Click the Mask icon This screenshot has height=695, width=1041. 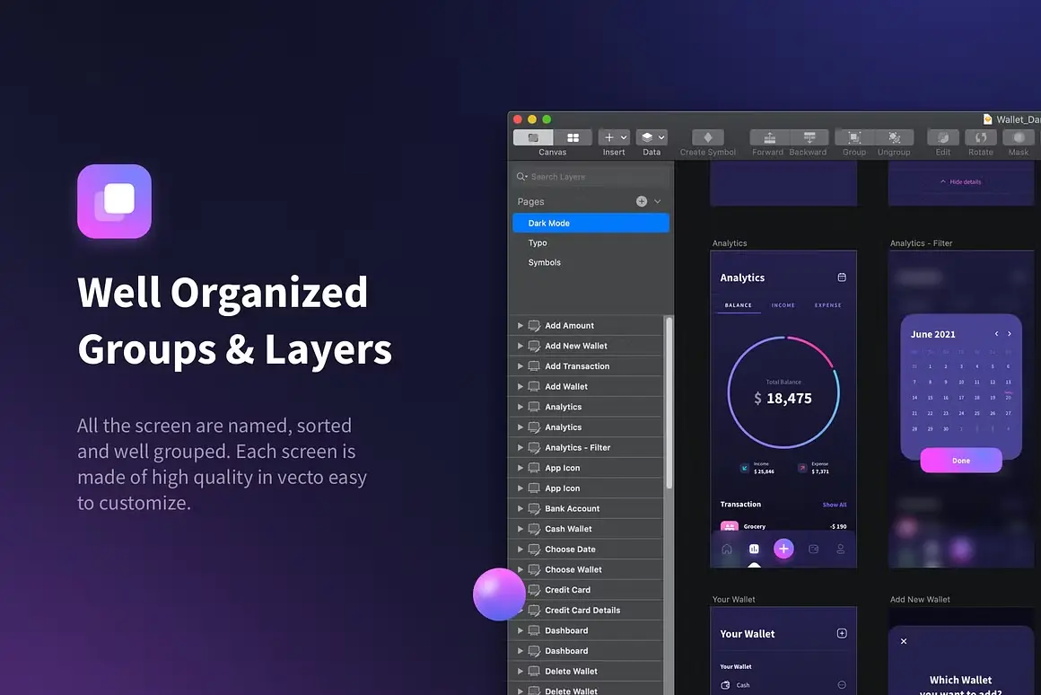[1018, 136]
